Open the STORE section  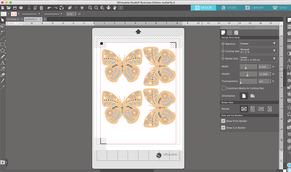pyautogui.click(x=228, y=8)
